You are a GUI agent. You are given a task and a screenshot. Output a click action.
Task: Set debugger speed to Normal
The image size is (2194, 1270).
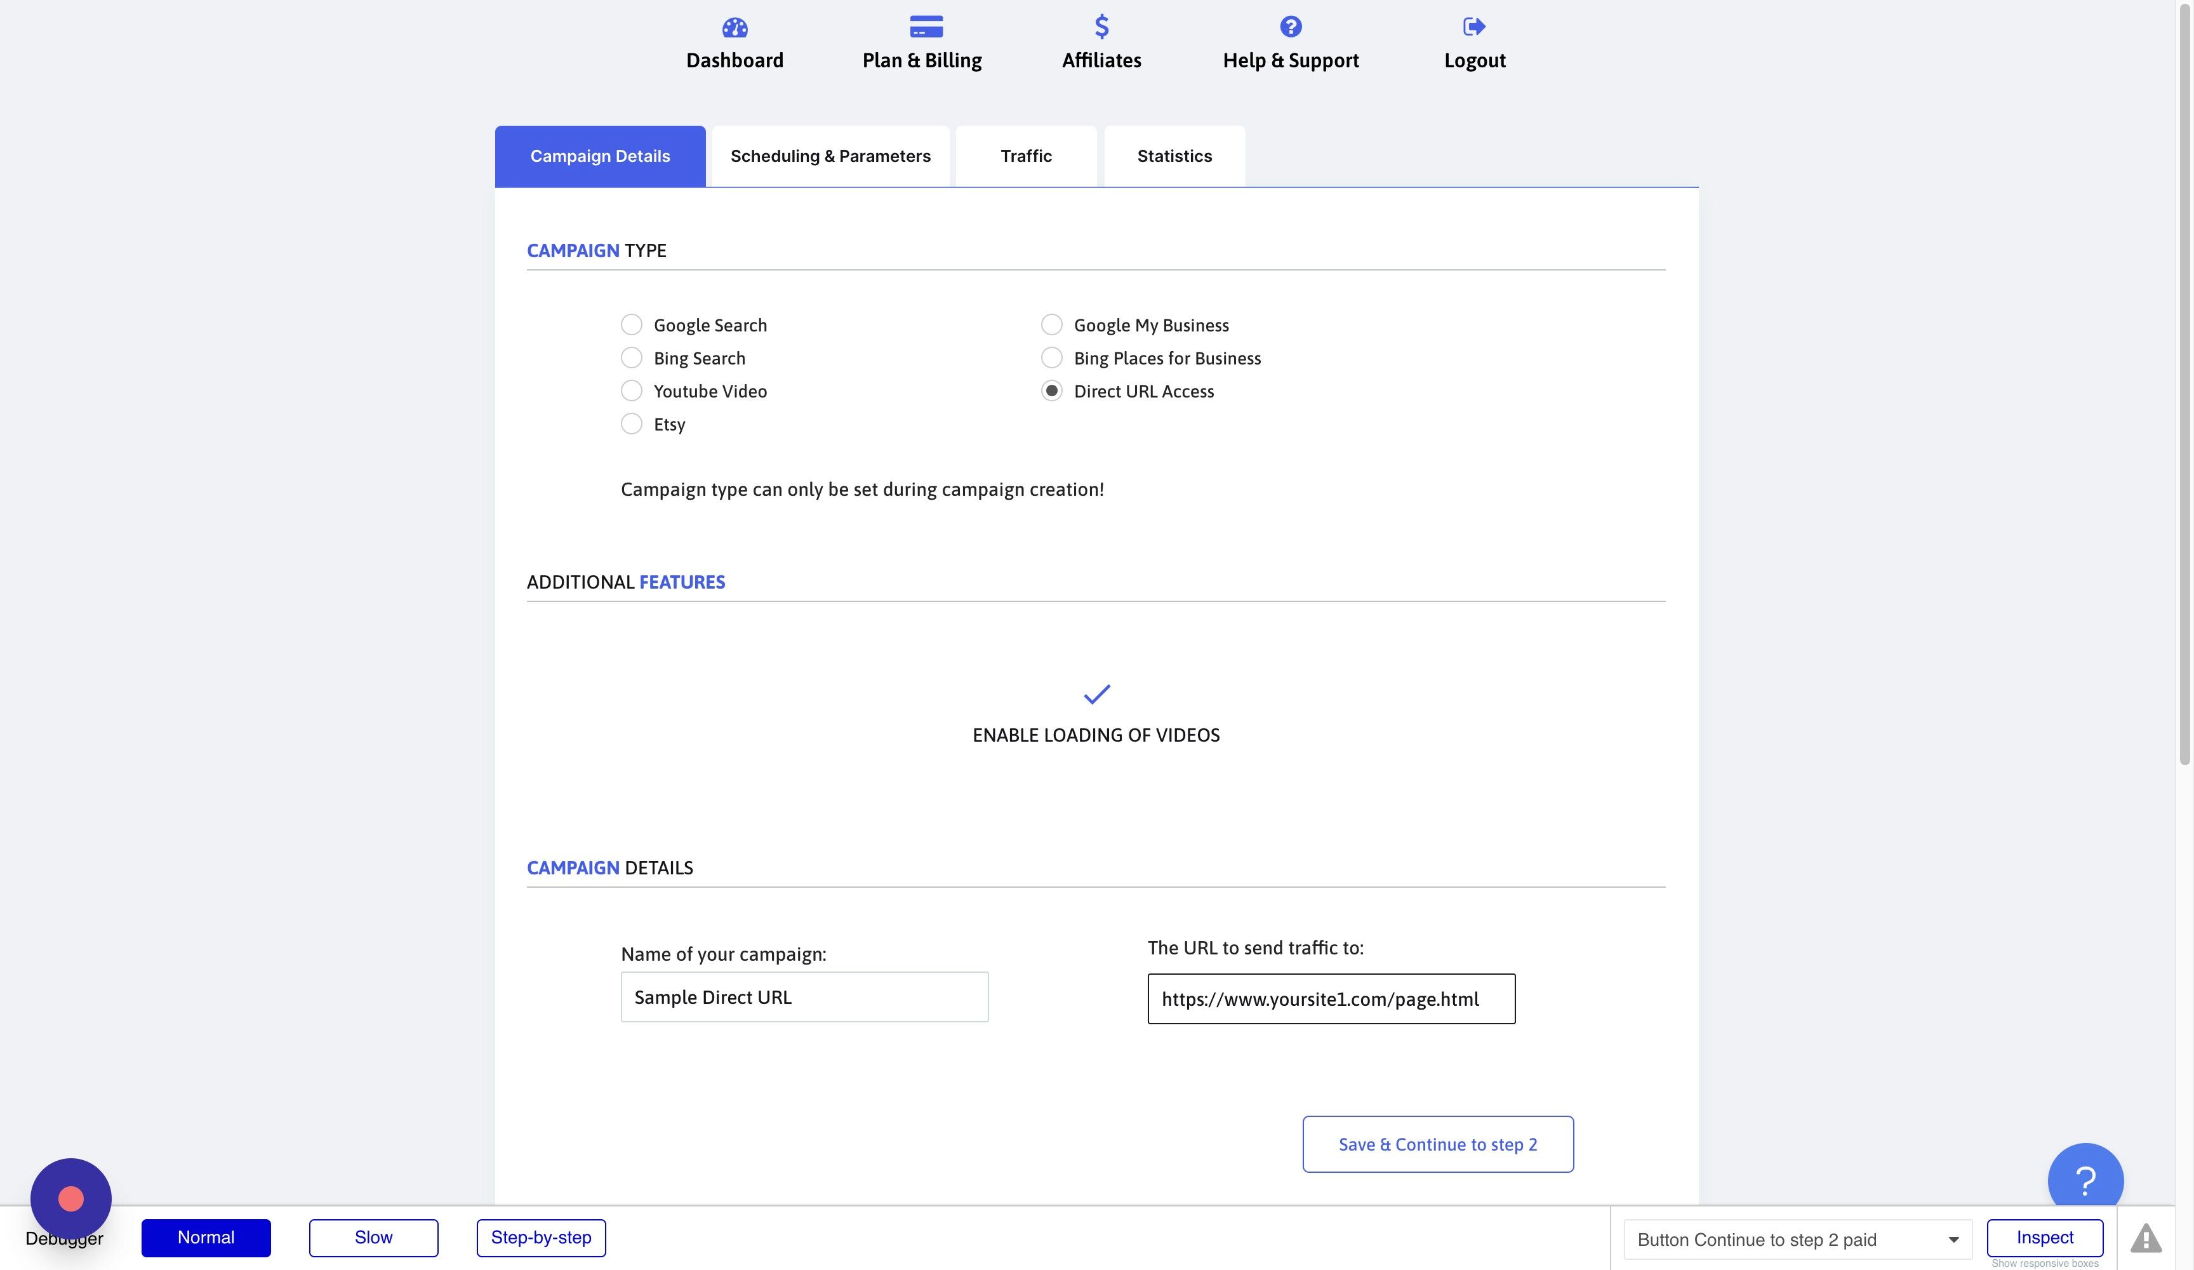206,1238
